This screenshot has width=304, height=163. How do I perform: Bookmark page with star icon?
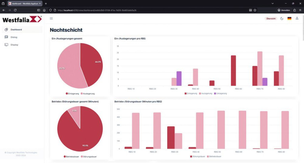click(x=255, y=10)
